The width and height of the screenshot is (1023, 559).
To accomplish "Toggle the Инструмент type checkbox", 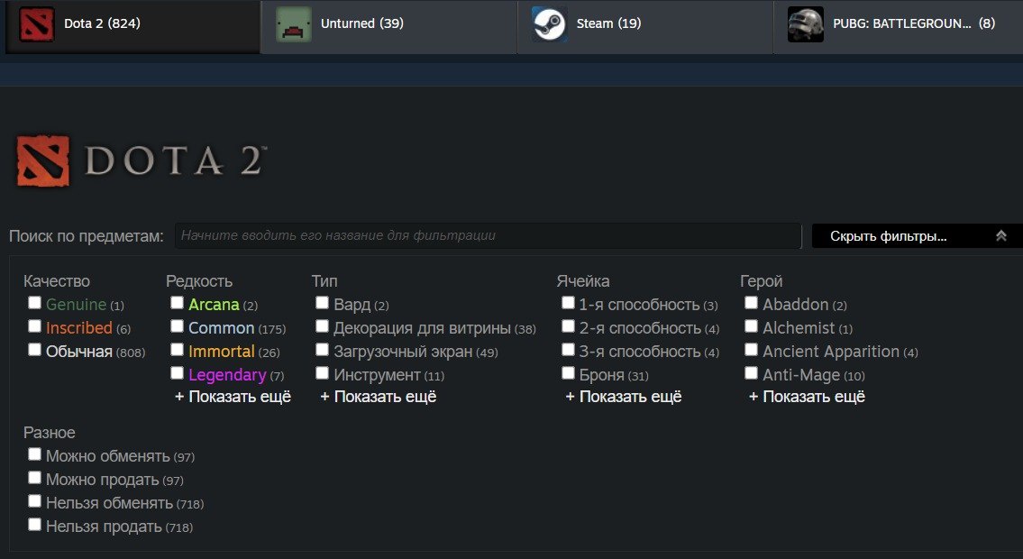I will [322, 373].
